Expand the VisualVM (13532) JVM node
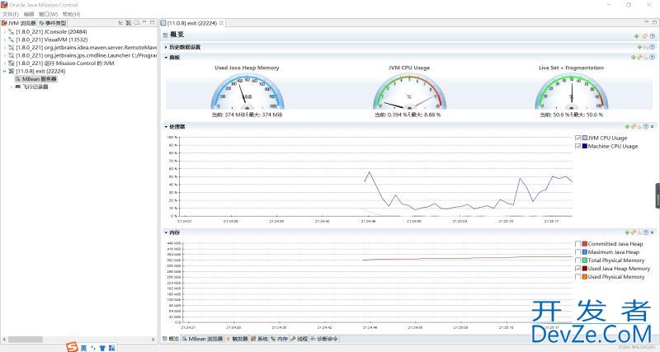This screenshot has height=352, width=660. pos(5,40)
